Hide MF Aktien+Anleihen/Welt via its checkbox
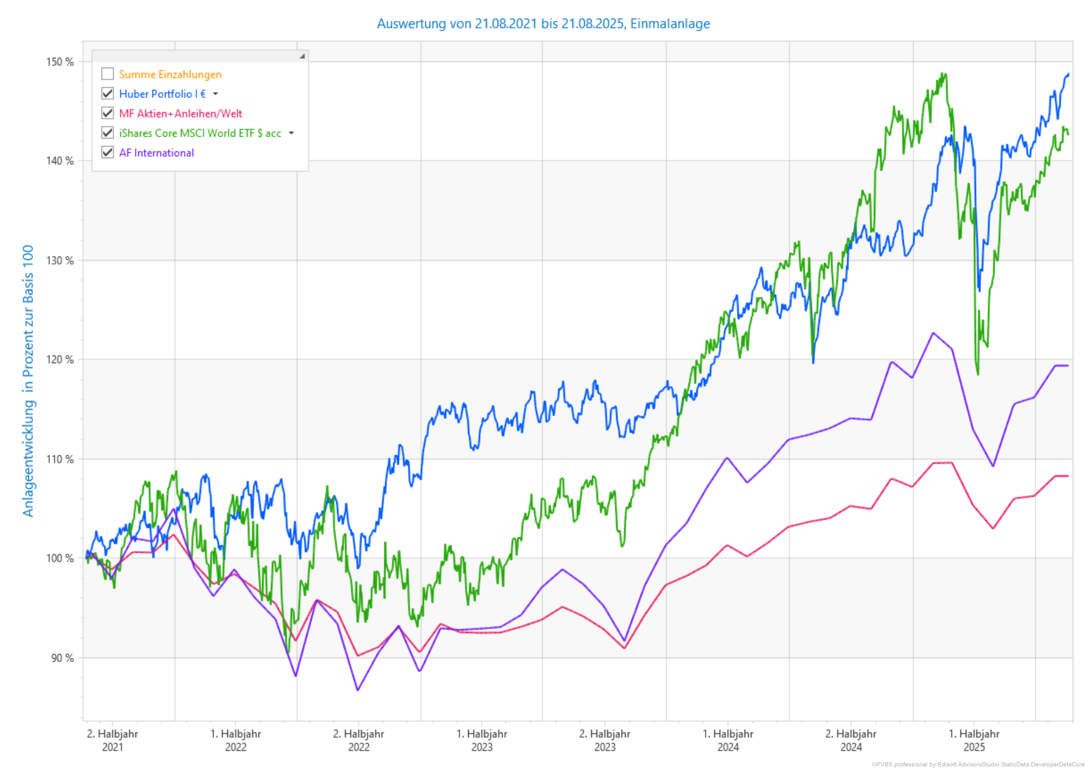This screenshot has width=1088, height=769. (108, 113)
